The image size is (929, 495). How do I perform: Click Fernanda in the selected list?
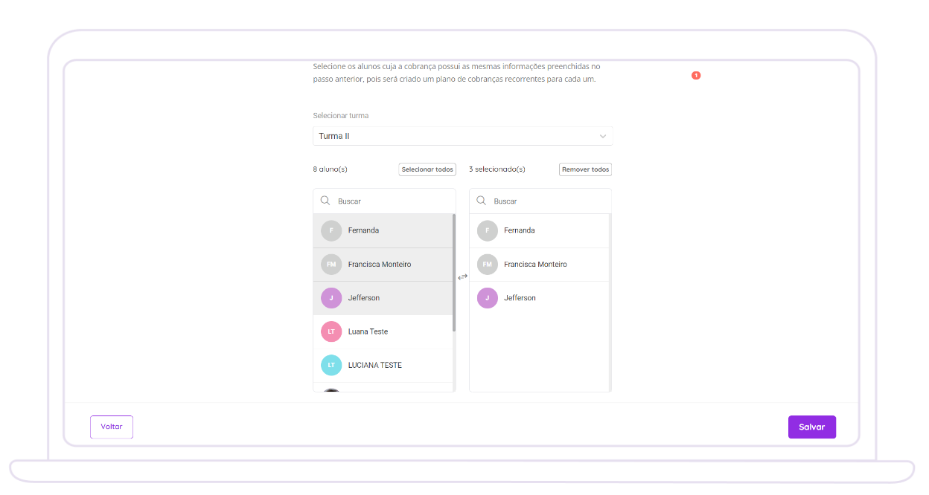click(x=539, y=230)
